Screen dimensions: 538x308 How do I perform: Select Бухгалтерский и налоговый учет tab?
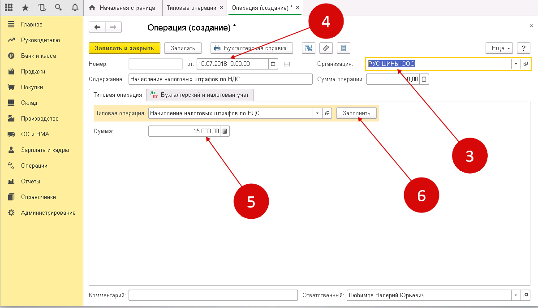[201, 95]
